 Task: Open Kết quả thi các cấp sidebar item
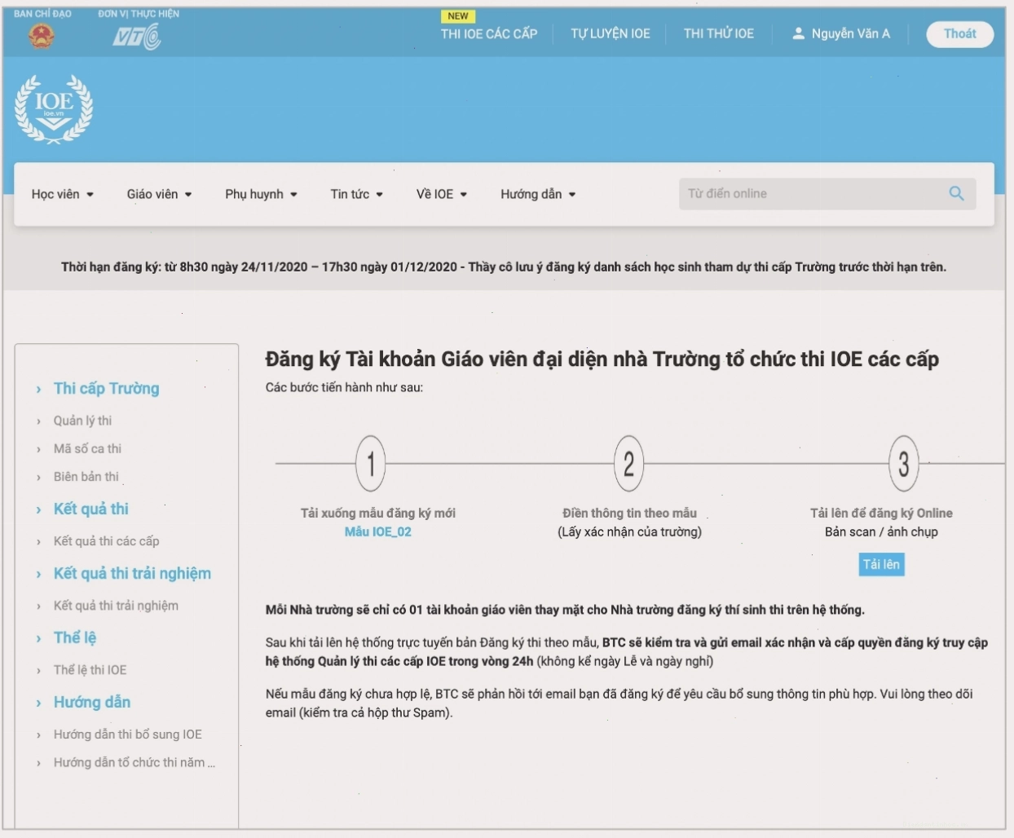click(x=106, y=541)
